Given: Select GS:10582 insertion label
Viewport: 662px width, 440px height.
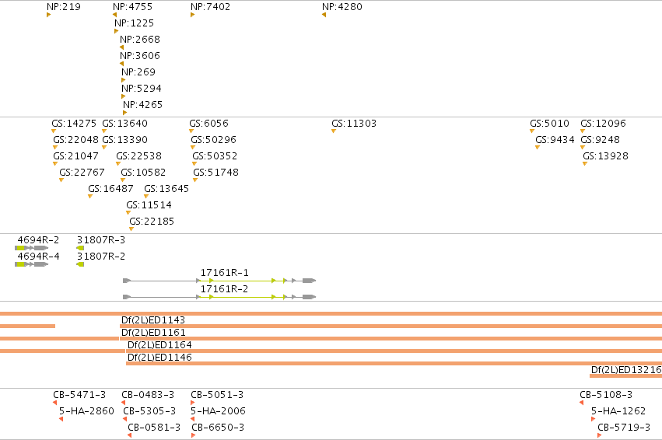Looking at the screenshot, I should [143, 173].
